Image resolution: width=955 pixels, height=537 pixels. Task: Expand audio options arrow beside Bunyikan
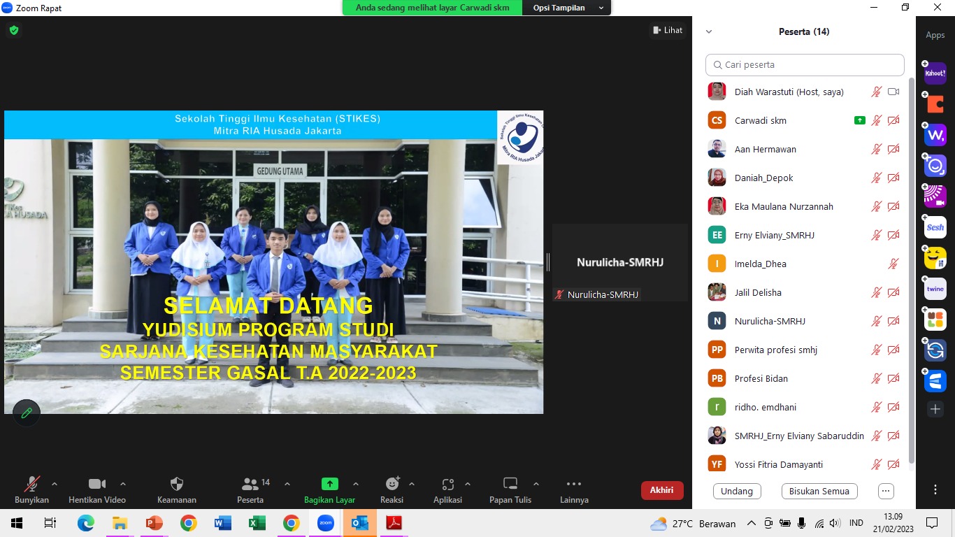pos(55,483)
